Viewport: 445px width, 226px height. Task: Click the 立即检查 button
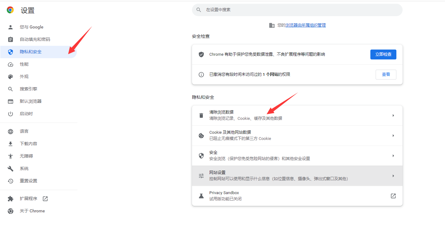pos(383,54)
